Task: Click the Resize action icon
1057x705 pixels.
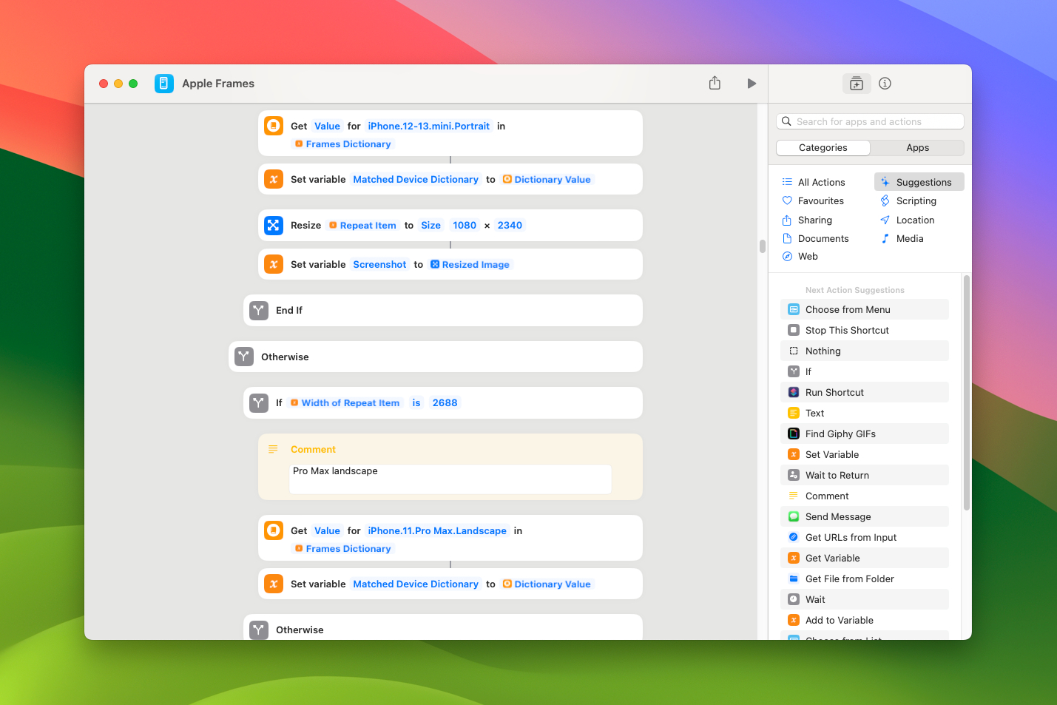Action: [x=274, y=226]
